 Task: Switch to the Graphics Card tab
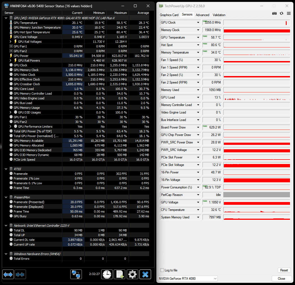(169, 15)
